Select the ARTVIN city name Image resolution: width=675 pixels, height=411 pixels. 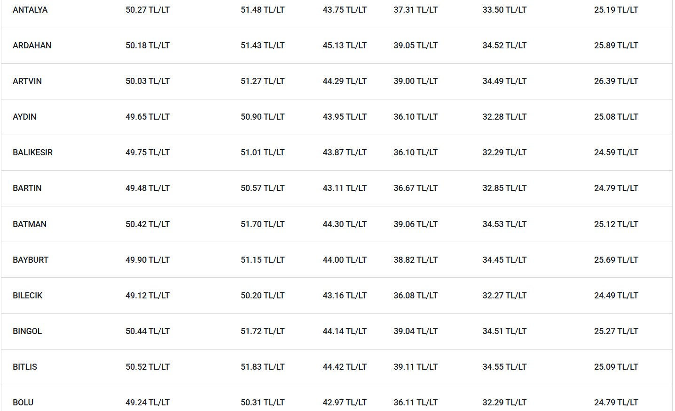tap(27, 81)
